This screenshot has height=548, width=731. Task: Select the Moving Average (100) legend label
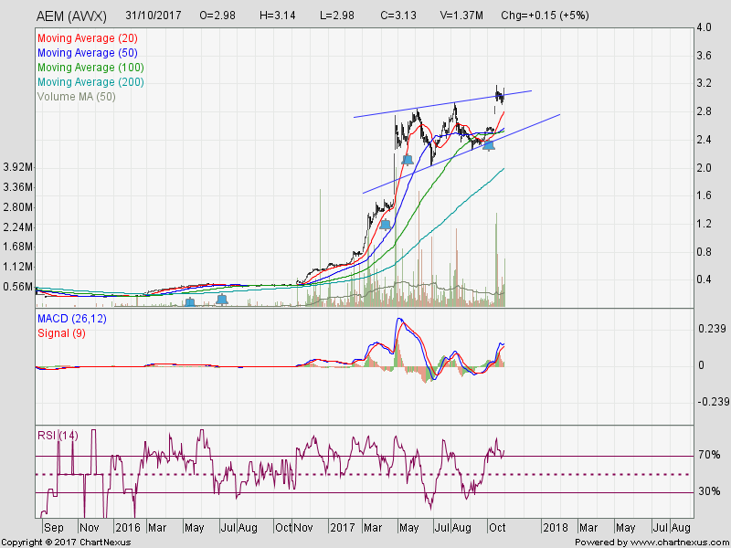coord(92,68)
